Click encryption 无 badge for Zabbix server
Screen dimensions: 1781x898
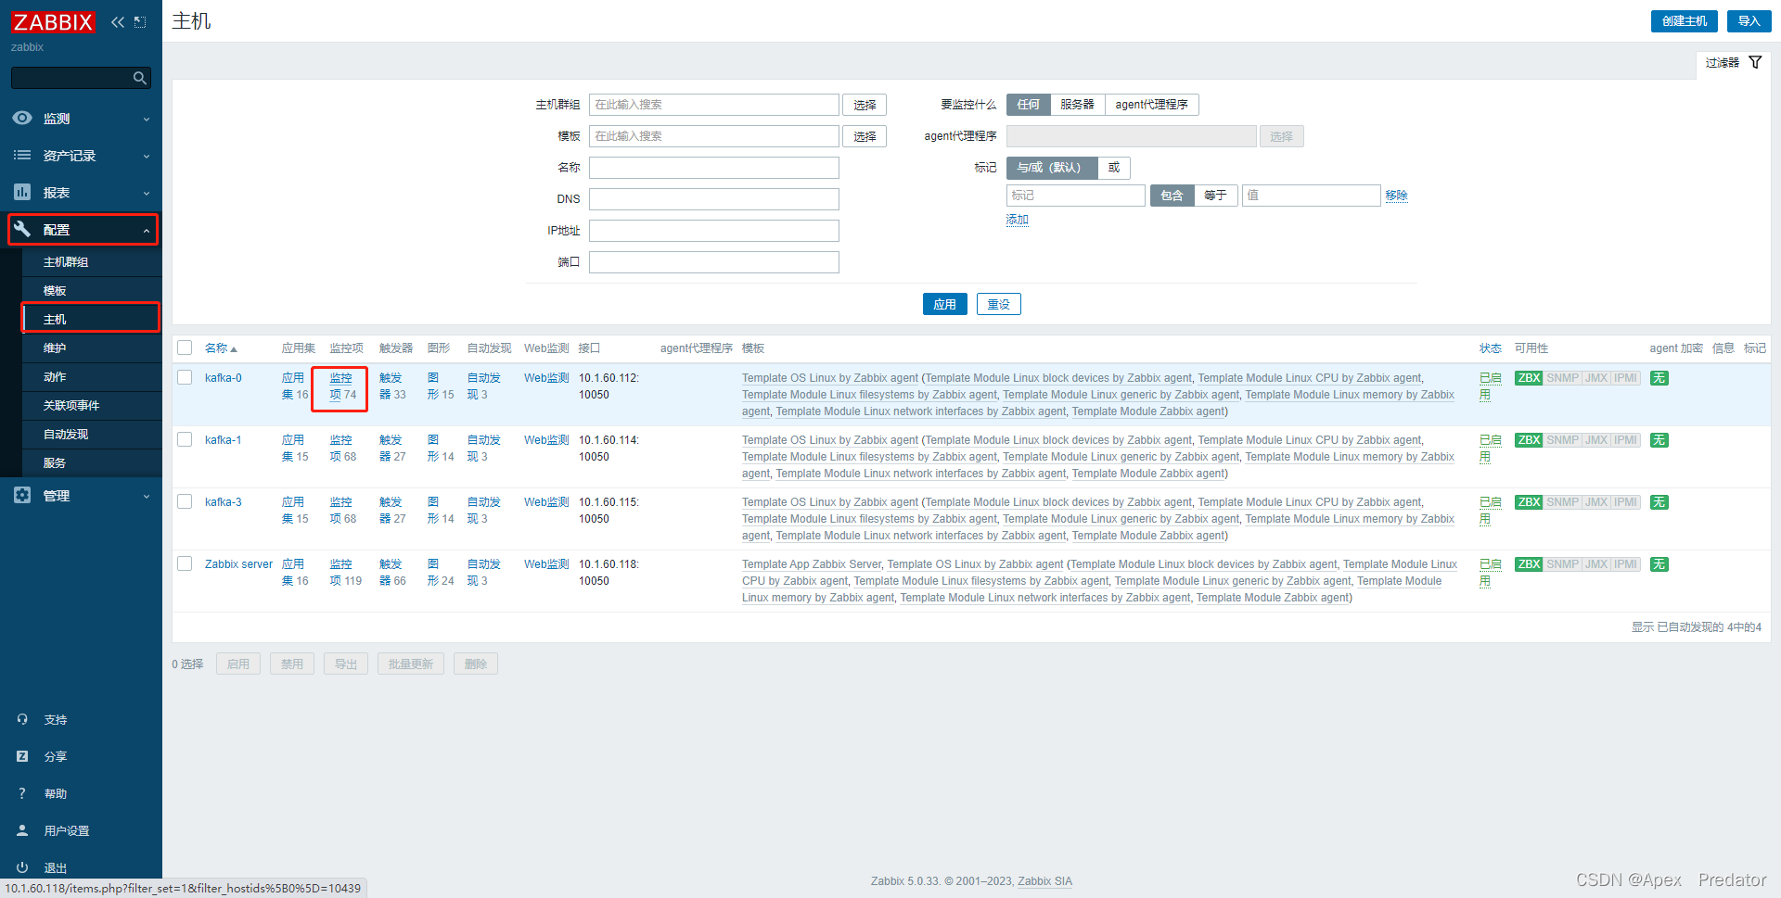click(1659, 564)
